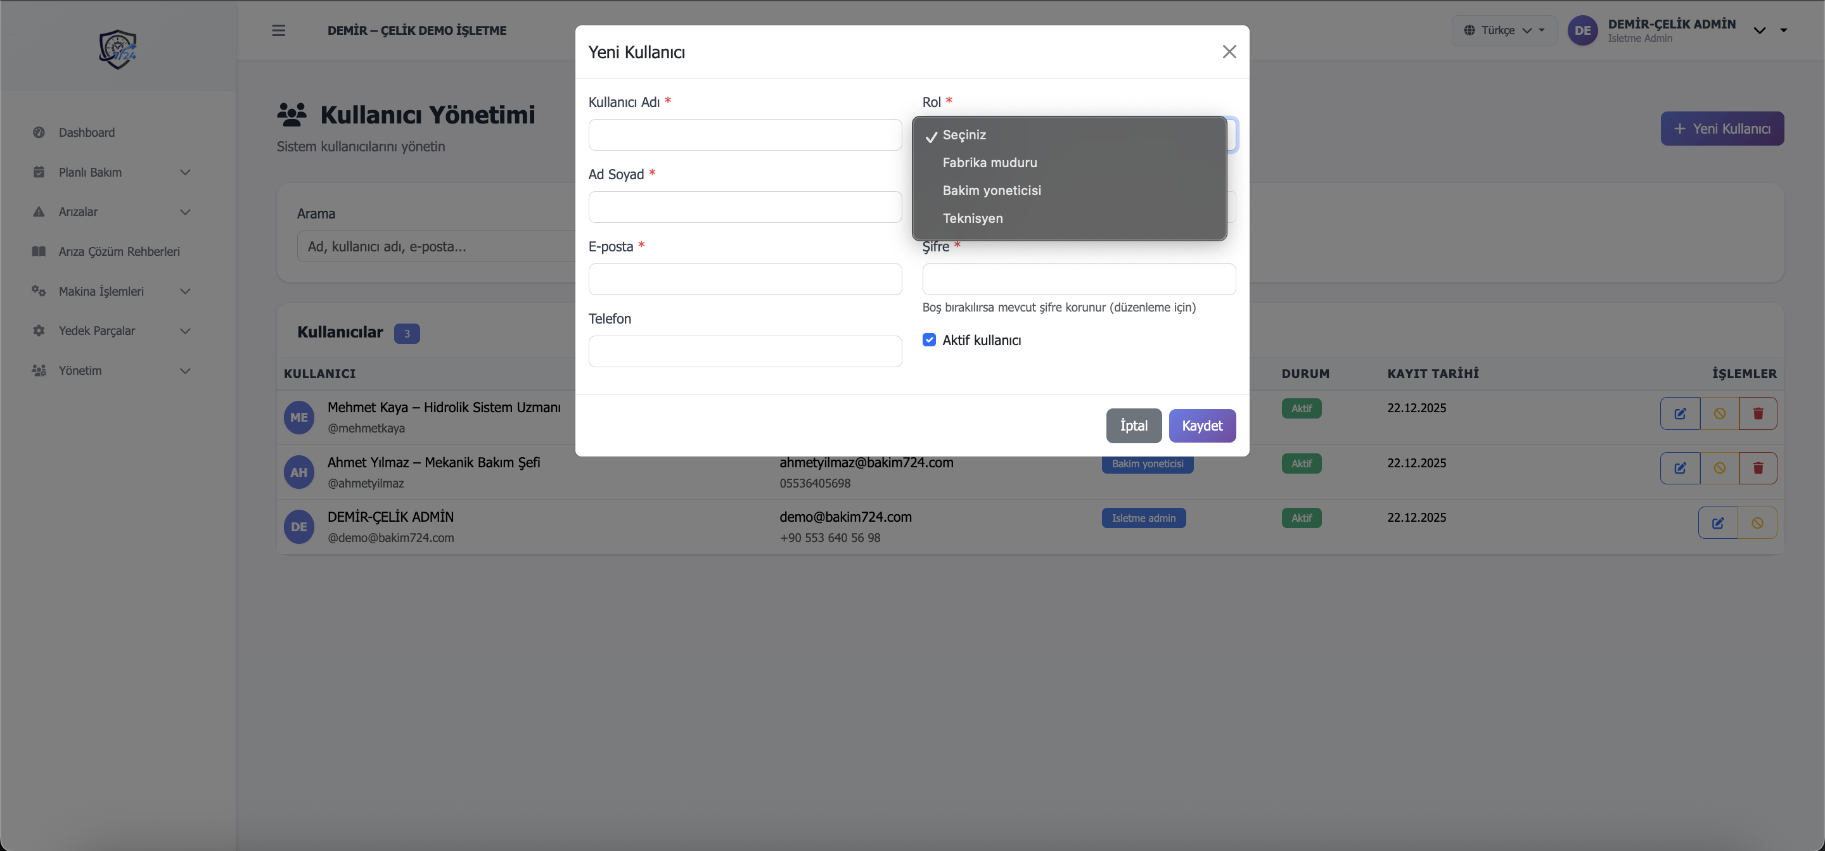
Task: Click edit icon for Ahmet Yılmaz
Action: click(1680, 468)
